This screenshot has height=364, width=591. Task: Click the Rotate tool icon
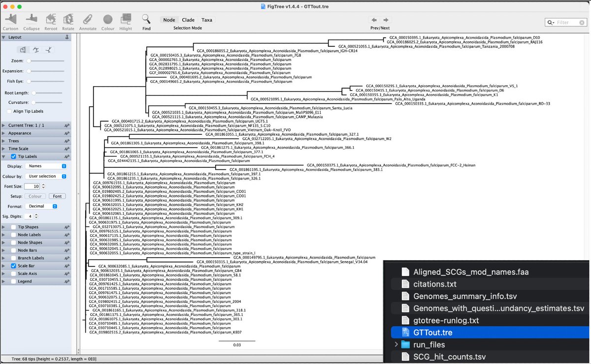(x=68, y=19)
